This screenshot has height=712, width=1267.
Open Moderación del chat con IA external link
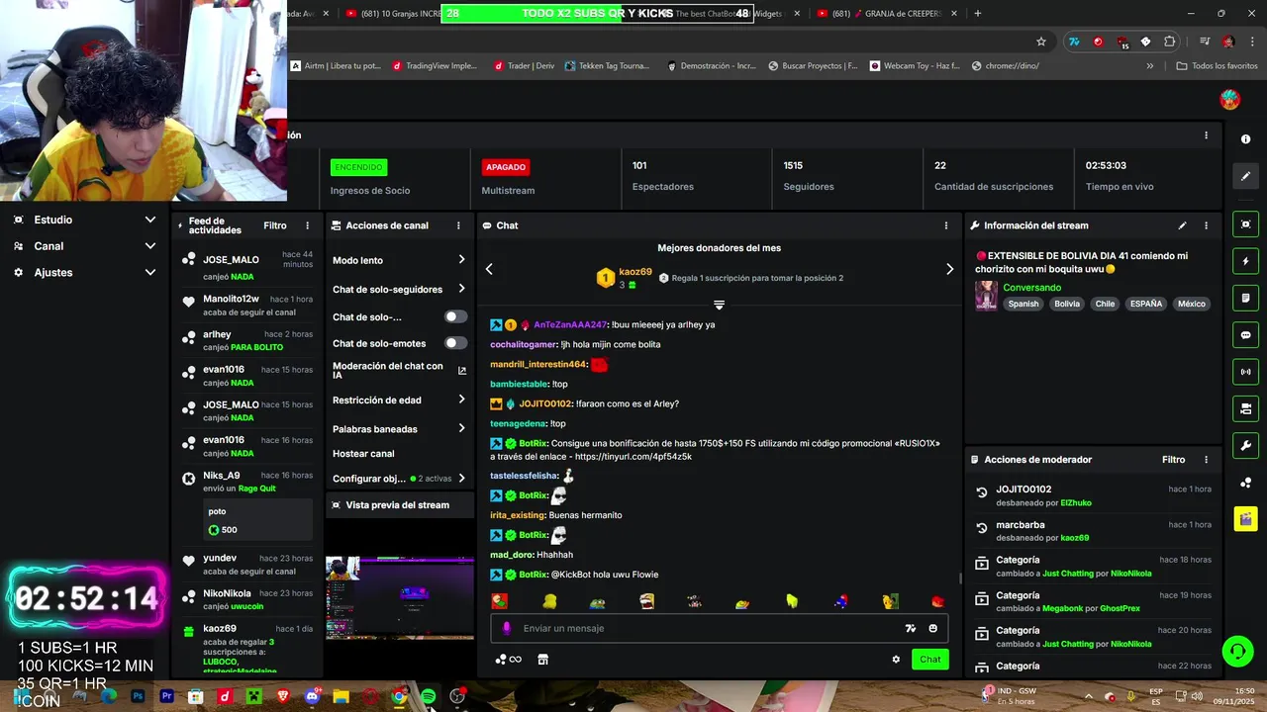[461, 371]
